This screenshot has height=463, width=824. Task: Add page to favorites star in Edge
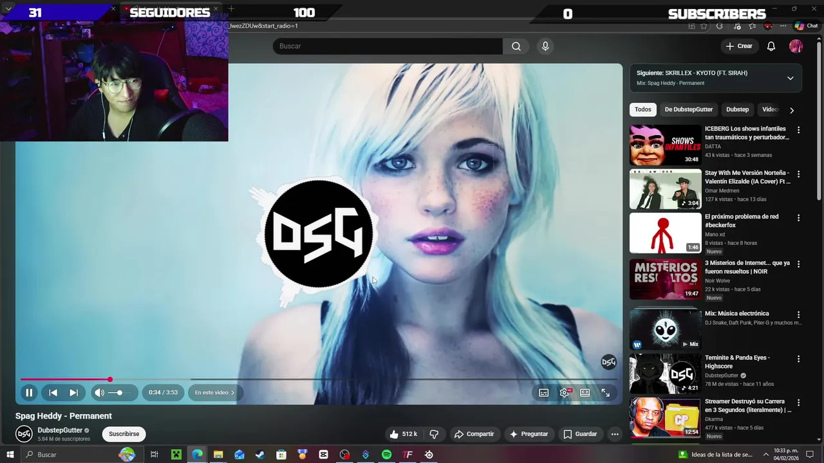coord(704,26)
